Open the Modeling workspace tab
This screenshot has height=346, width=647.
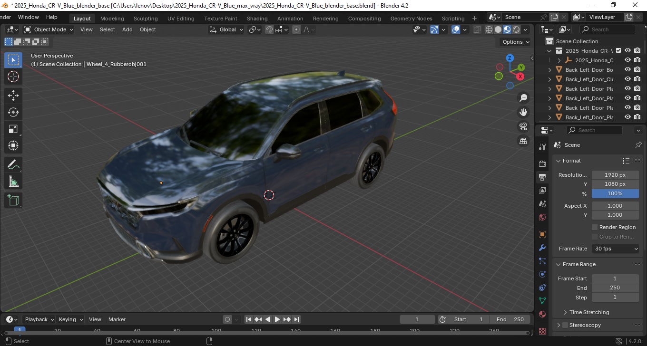coord(112,19)
